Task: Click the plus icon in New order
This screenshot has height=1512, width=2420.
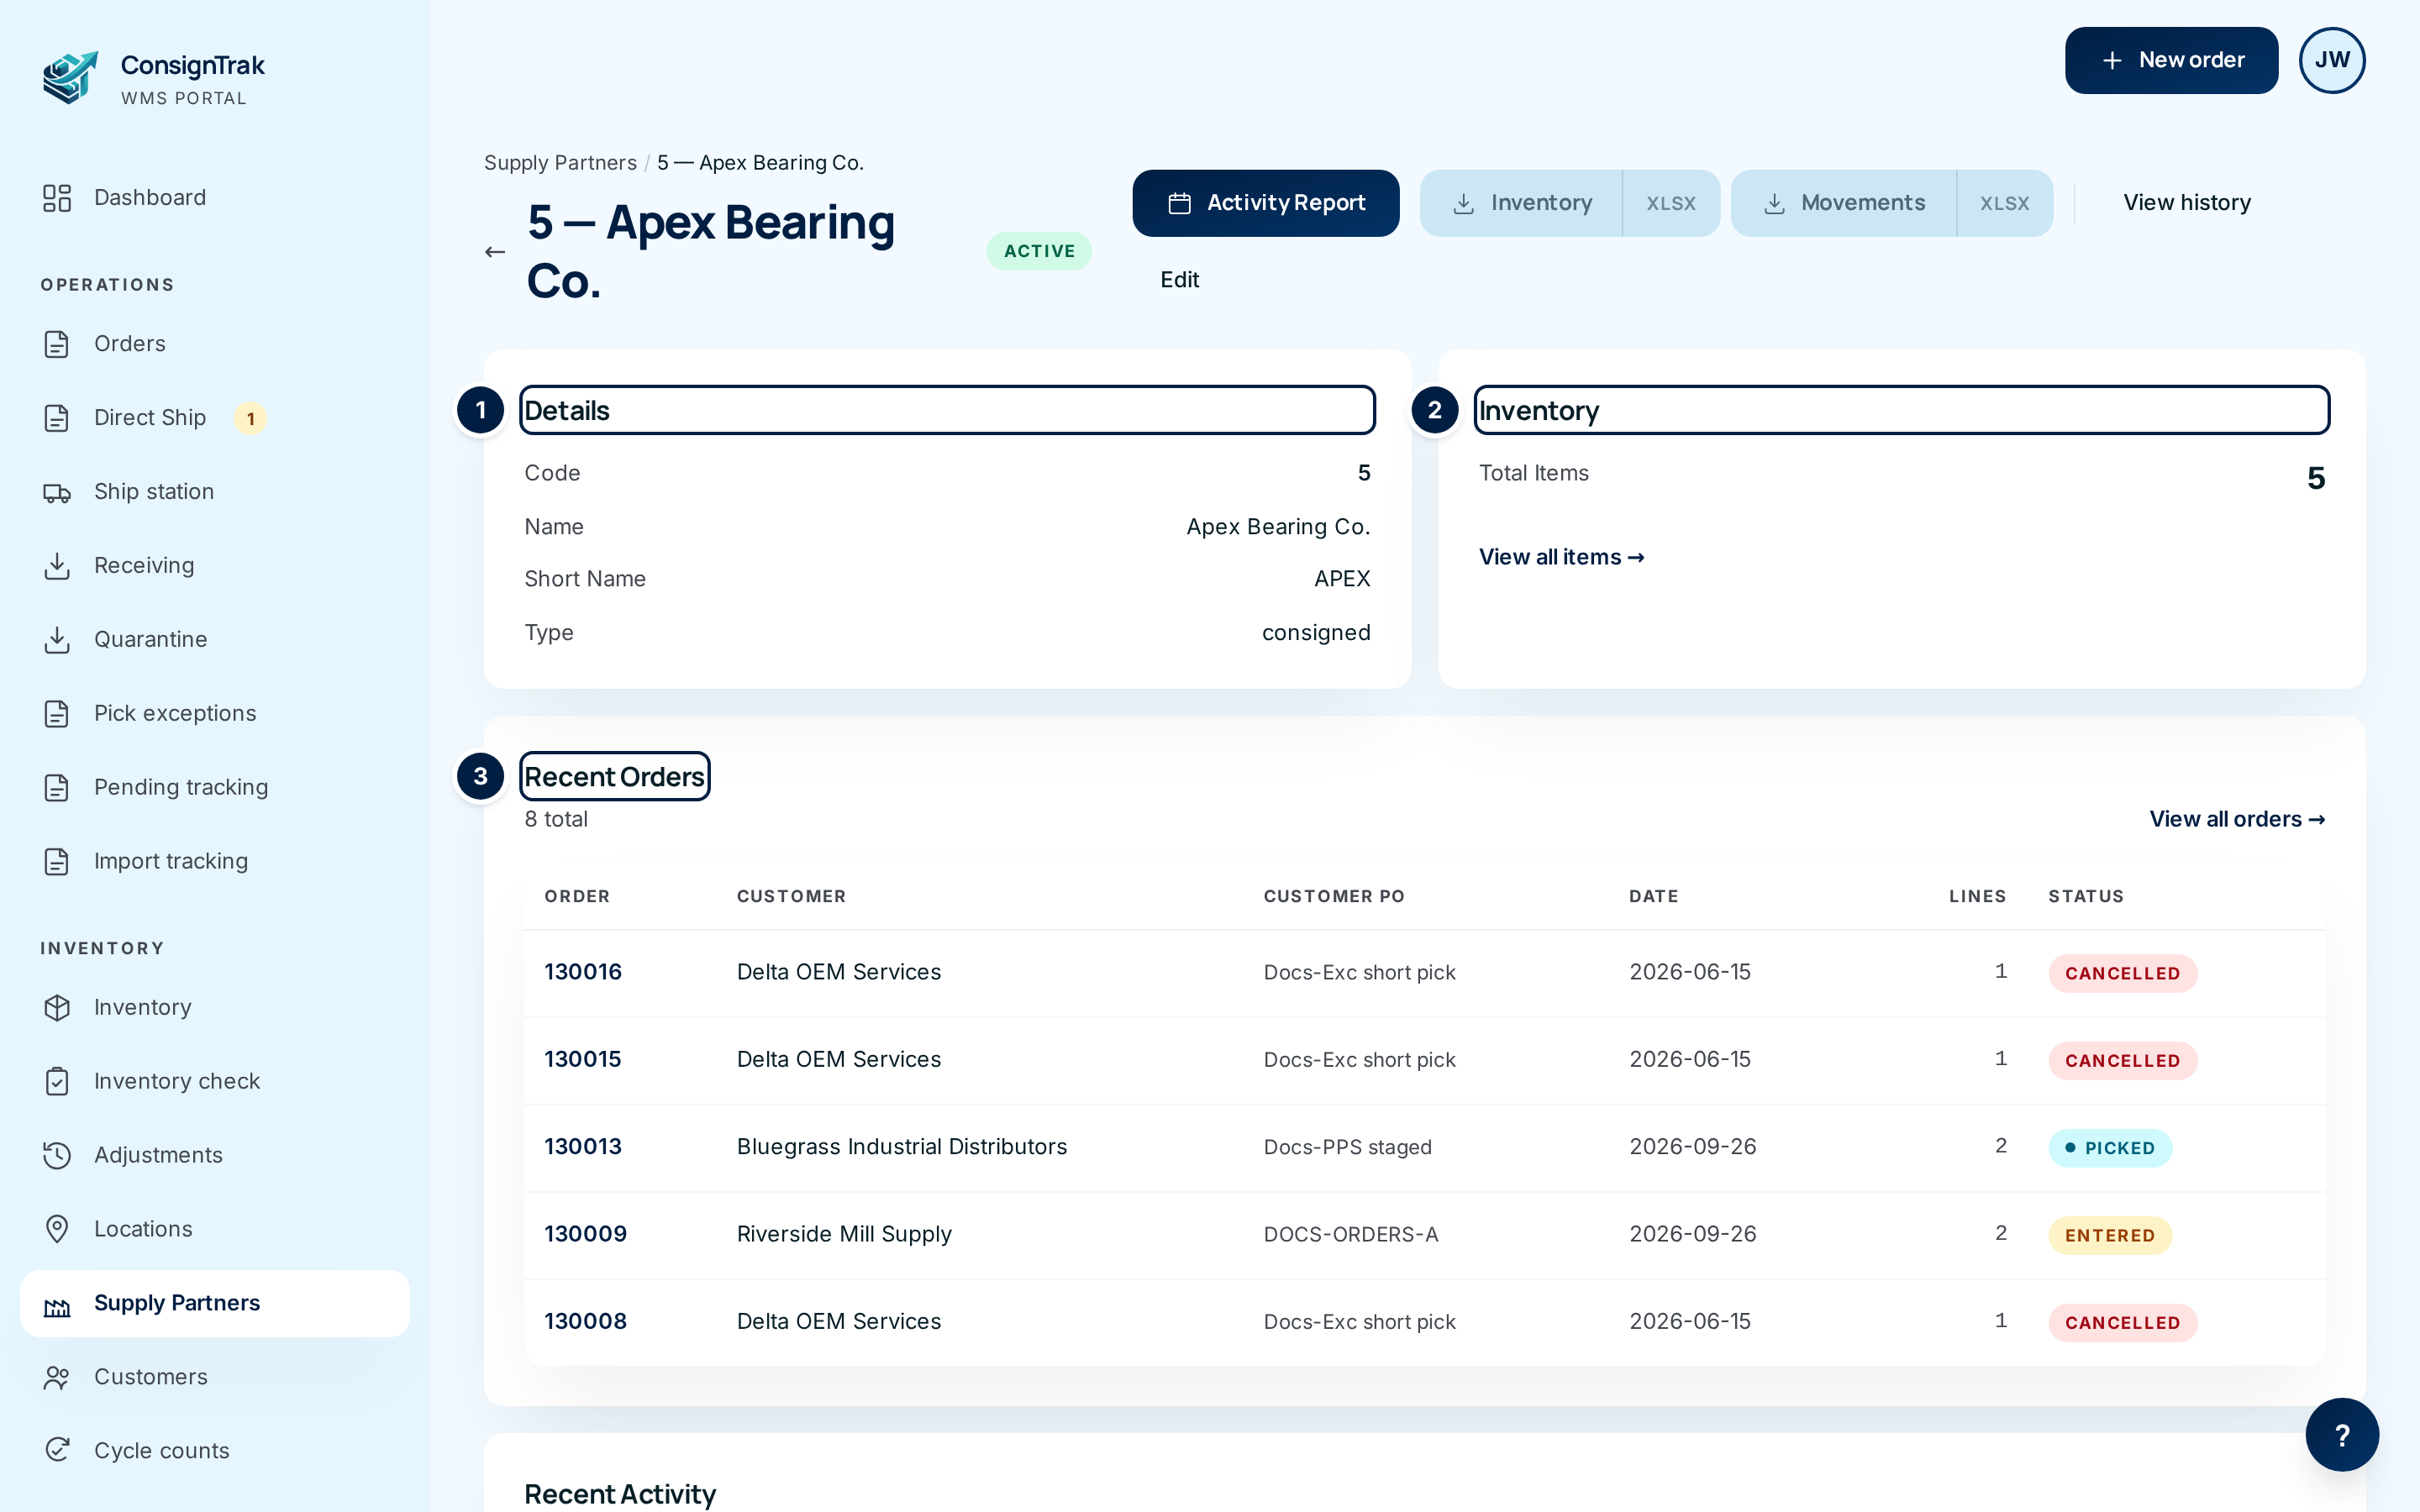Action: click(2112, 61)
